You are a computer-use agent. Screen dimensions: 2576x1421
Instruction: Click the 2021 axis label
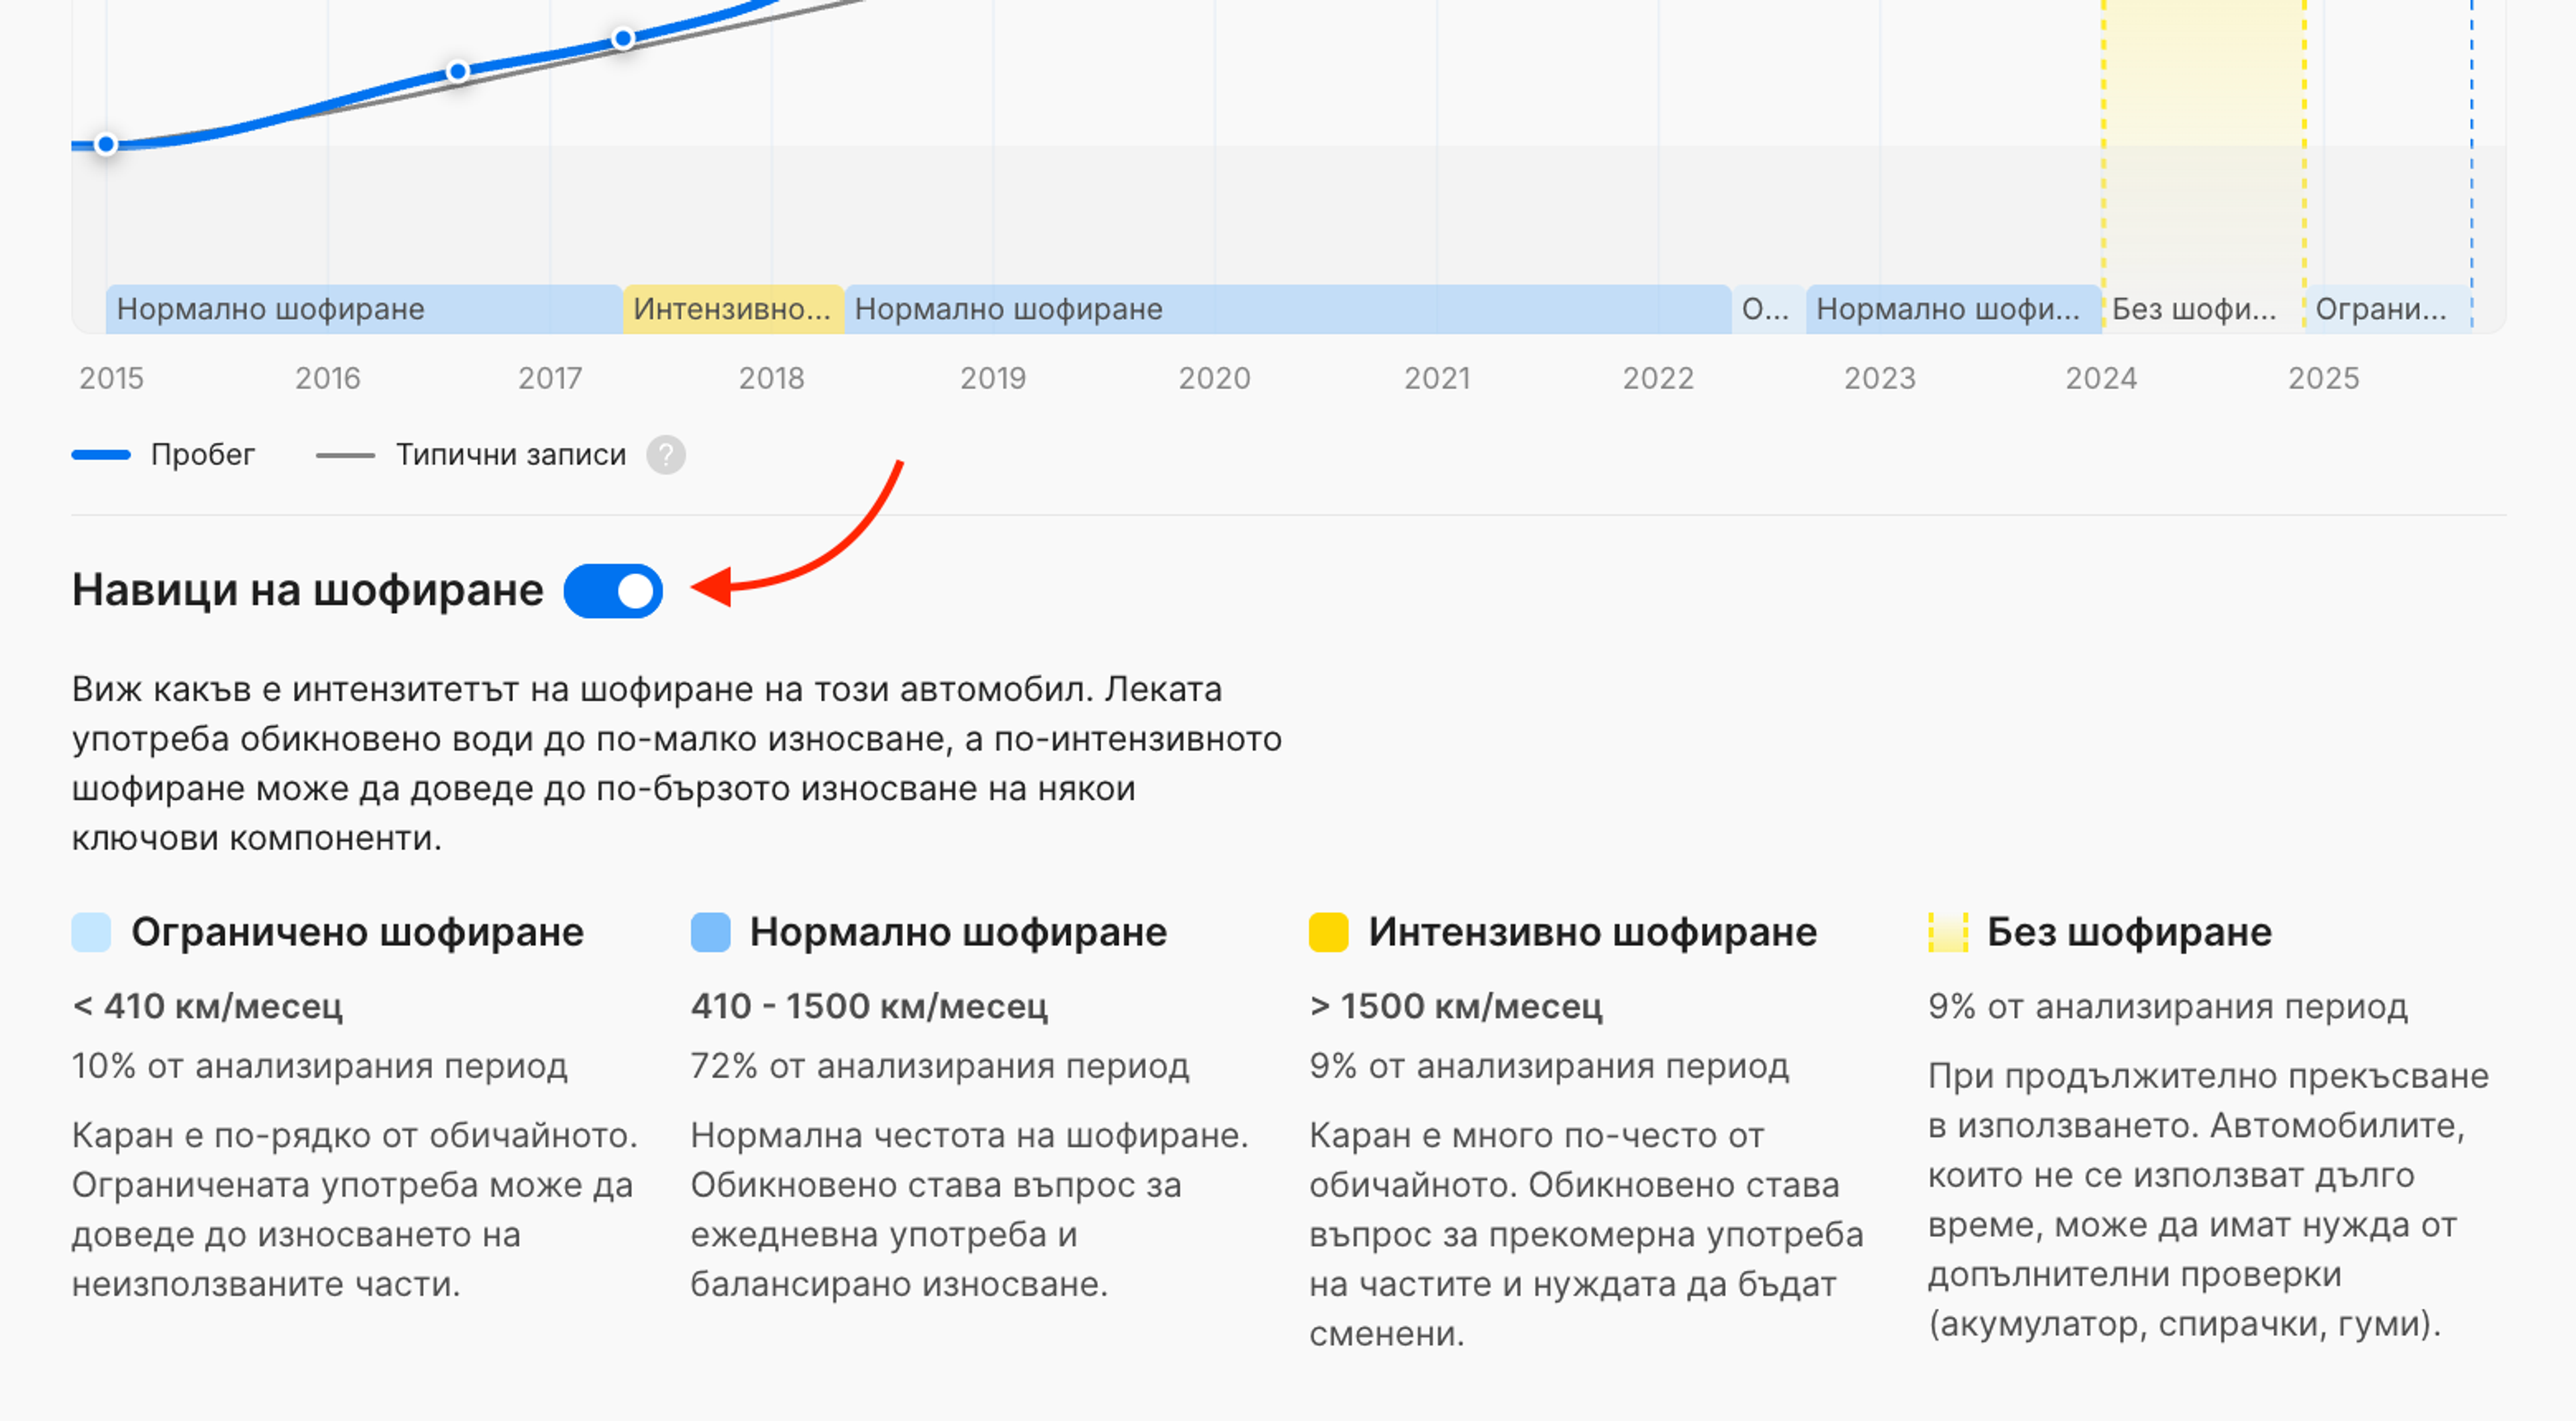pos(1437,378)
